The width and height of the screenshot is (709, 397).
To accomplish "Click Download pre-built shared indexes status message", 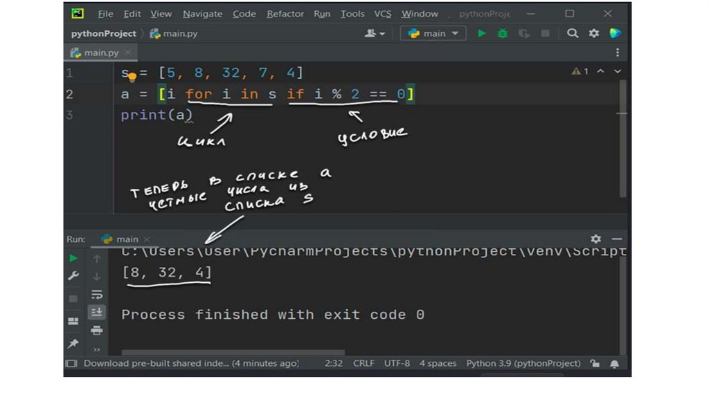I will click(191, 364).
